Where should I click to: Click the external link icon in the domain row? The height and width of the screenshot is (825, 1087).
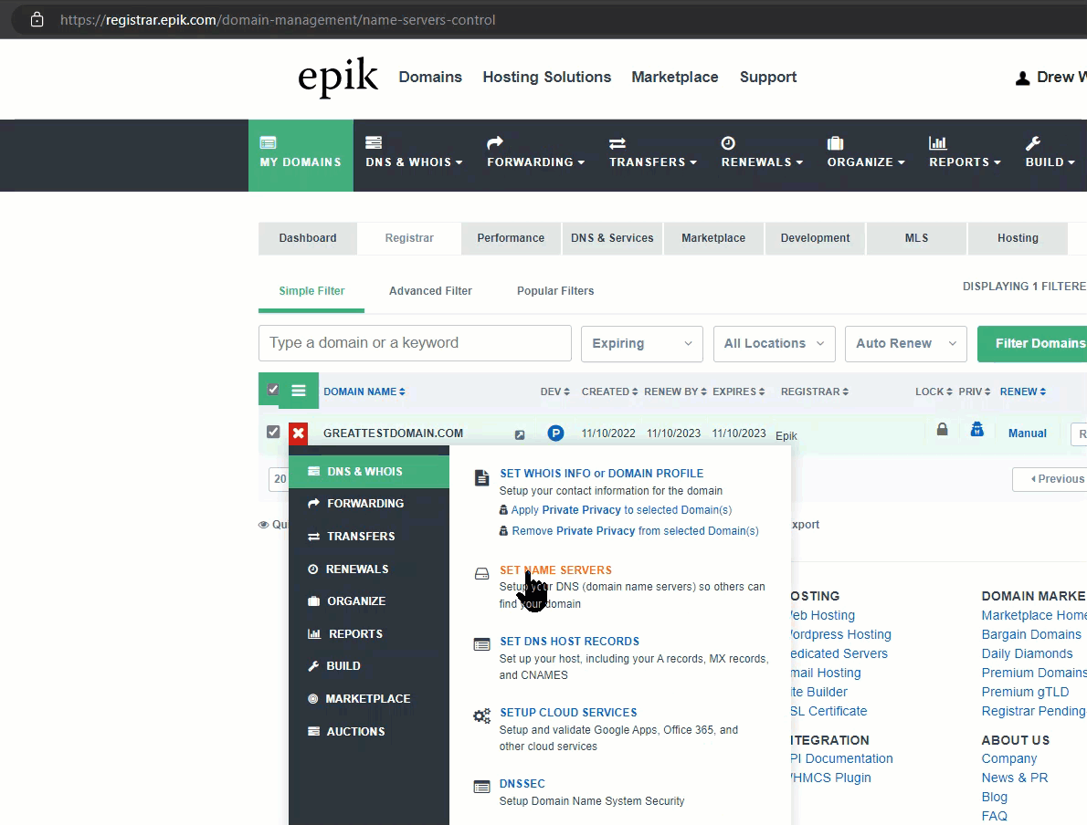pos(519,435)
